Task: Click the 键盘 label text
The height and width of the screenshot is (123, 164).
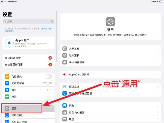Action: tap(72, 119)
